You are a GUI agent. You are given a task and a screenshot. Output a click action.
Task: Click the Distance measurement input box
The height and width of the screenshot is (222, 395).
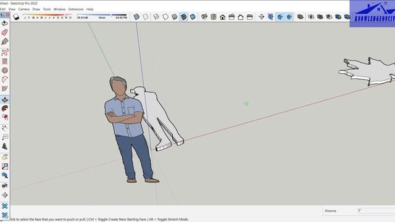point(376,210)
